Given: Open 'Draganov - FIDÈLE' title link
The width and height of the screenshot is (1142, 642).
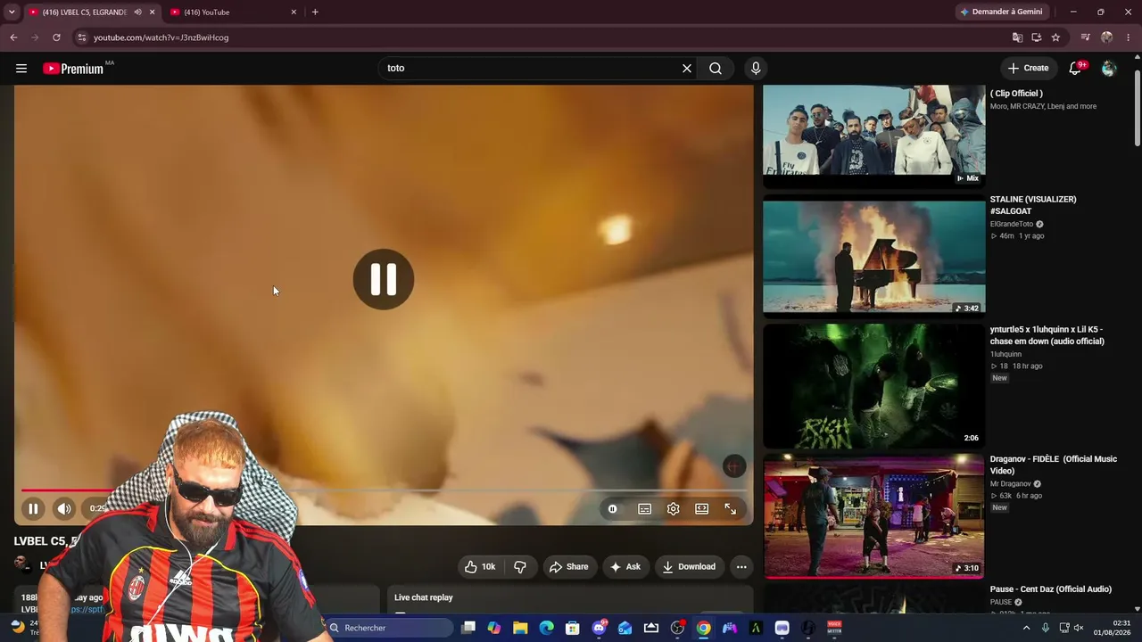Looking at the screenshot, I should pos(1053,465).
